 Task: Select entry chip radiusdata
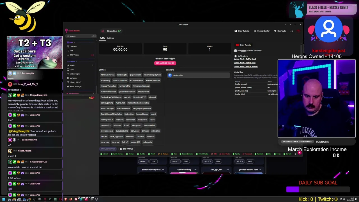coord(148,142)
